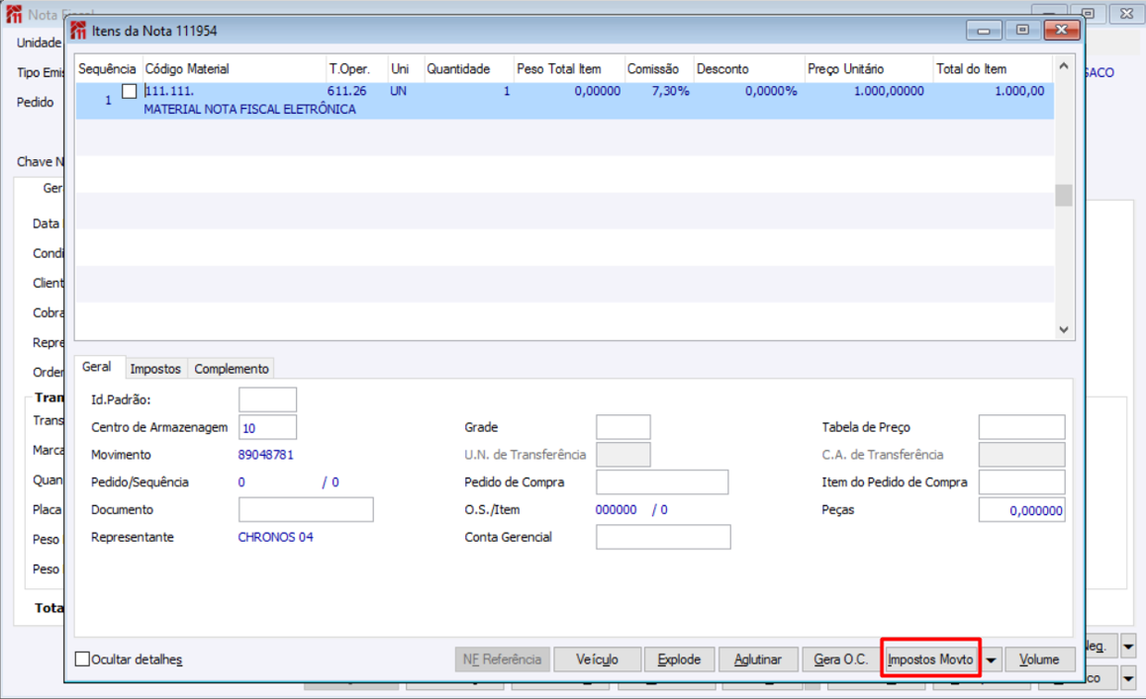Open the Impostos Movto dropdown arrow
Image resolution: width=1146 pixels, height=699 pixels.
[991, 659]
